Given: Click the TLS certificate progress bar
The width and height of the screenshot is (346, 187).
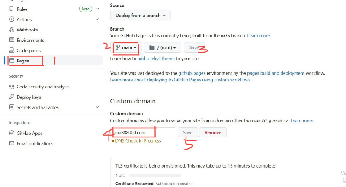Looking at the screenshot, I should pos(155,175).
